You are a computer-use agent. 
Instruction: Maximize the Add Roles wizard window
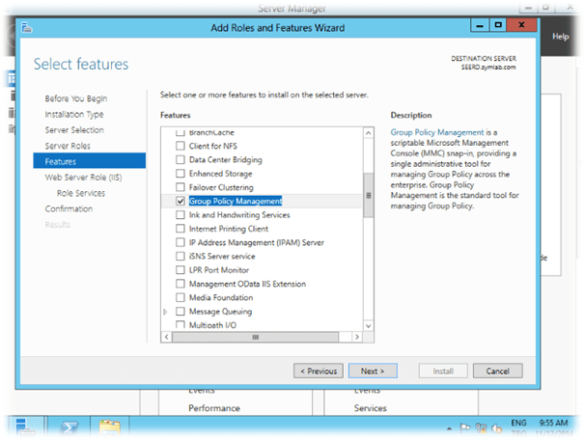(x=498, y=26)
